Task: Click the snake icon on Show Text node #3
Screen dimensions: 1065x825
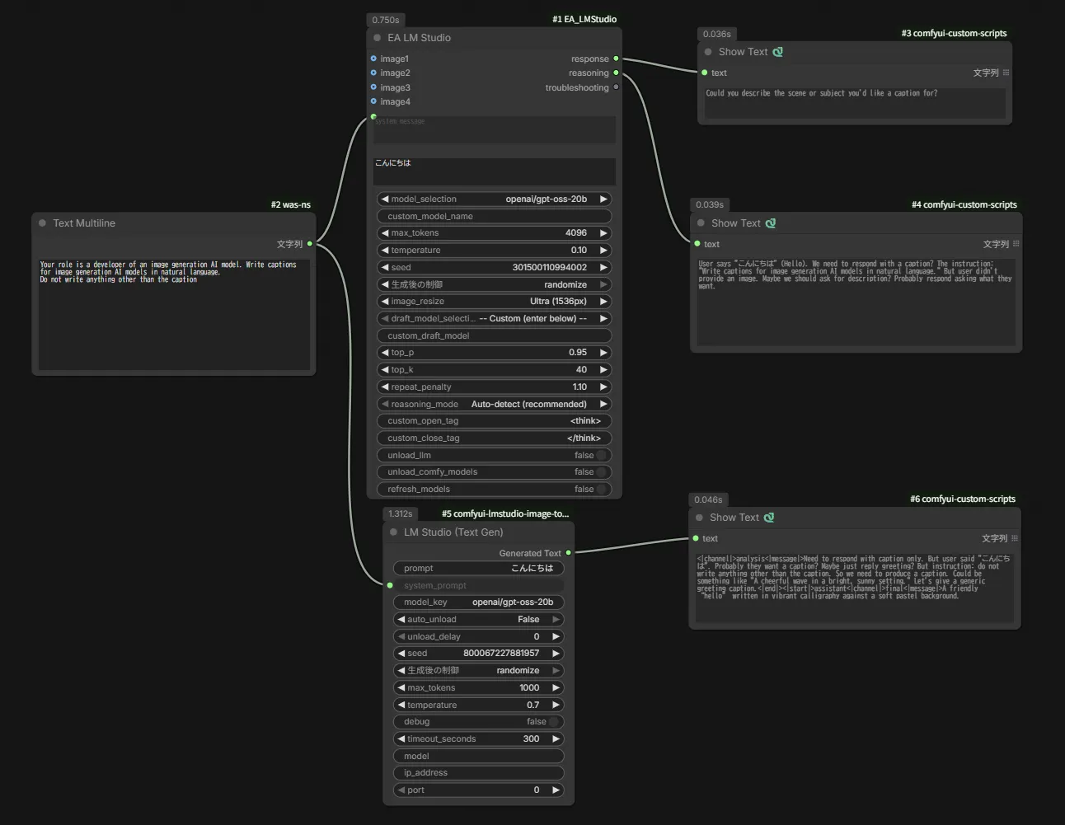Action: point(777,52)
